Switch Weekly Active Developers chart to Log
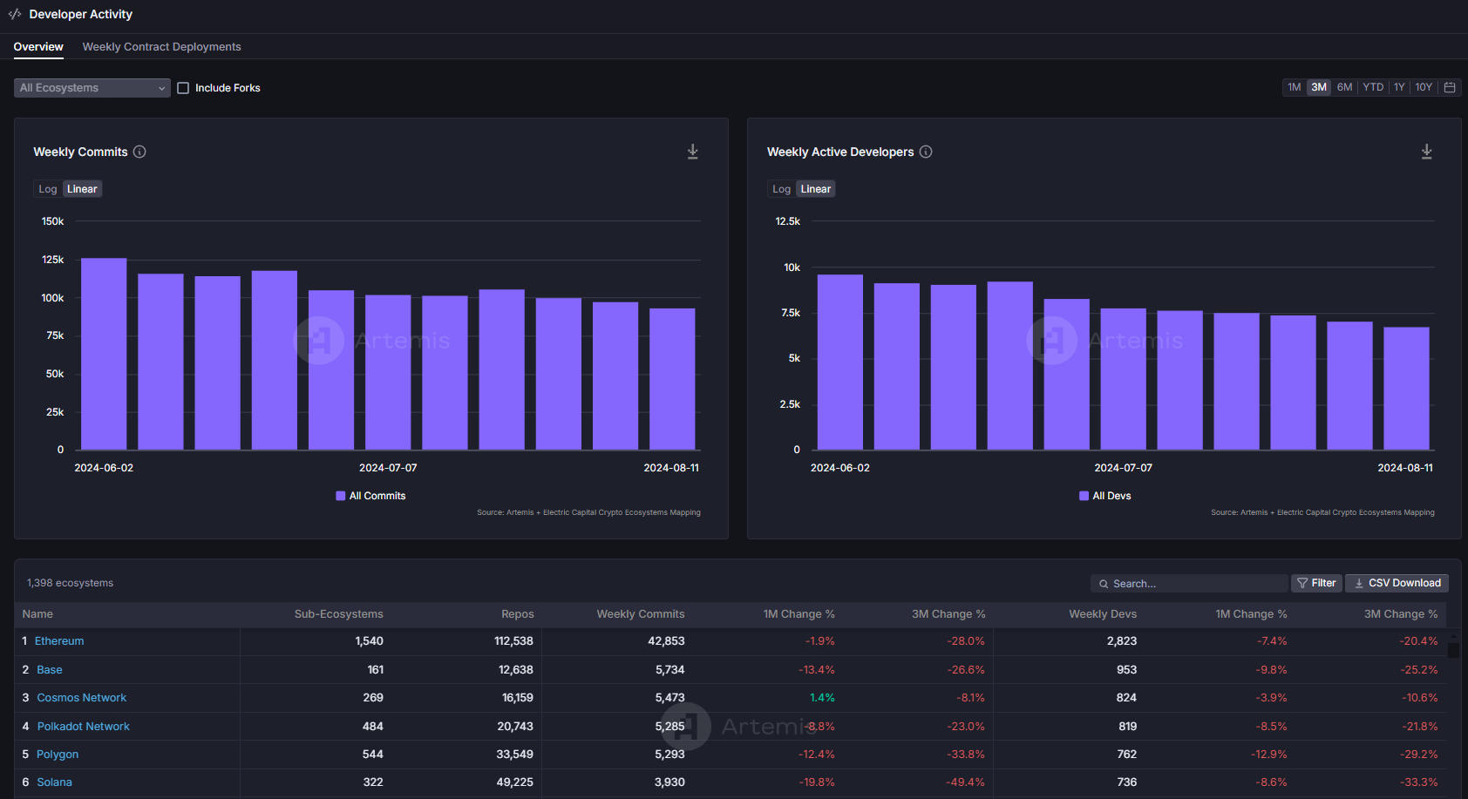 pyautogui.click(x=782, y=189)
